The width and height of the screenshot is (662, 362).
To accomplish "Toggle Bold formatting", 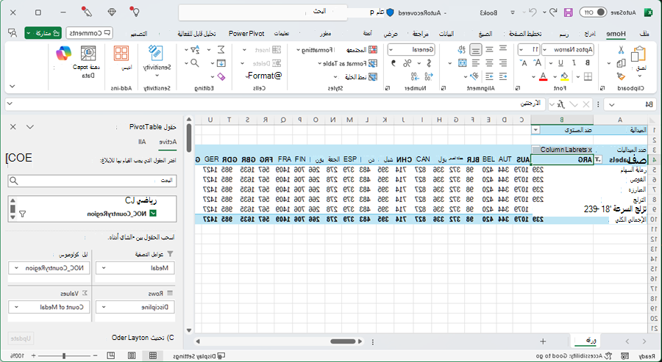I will point(587,63).
